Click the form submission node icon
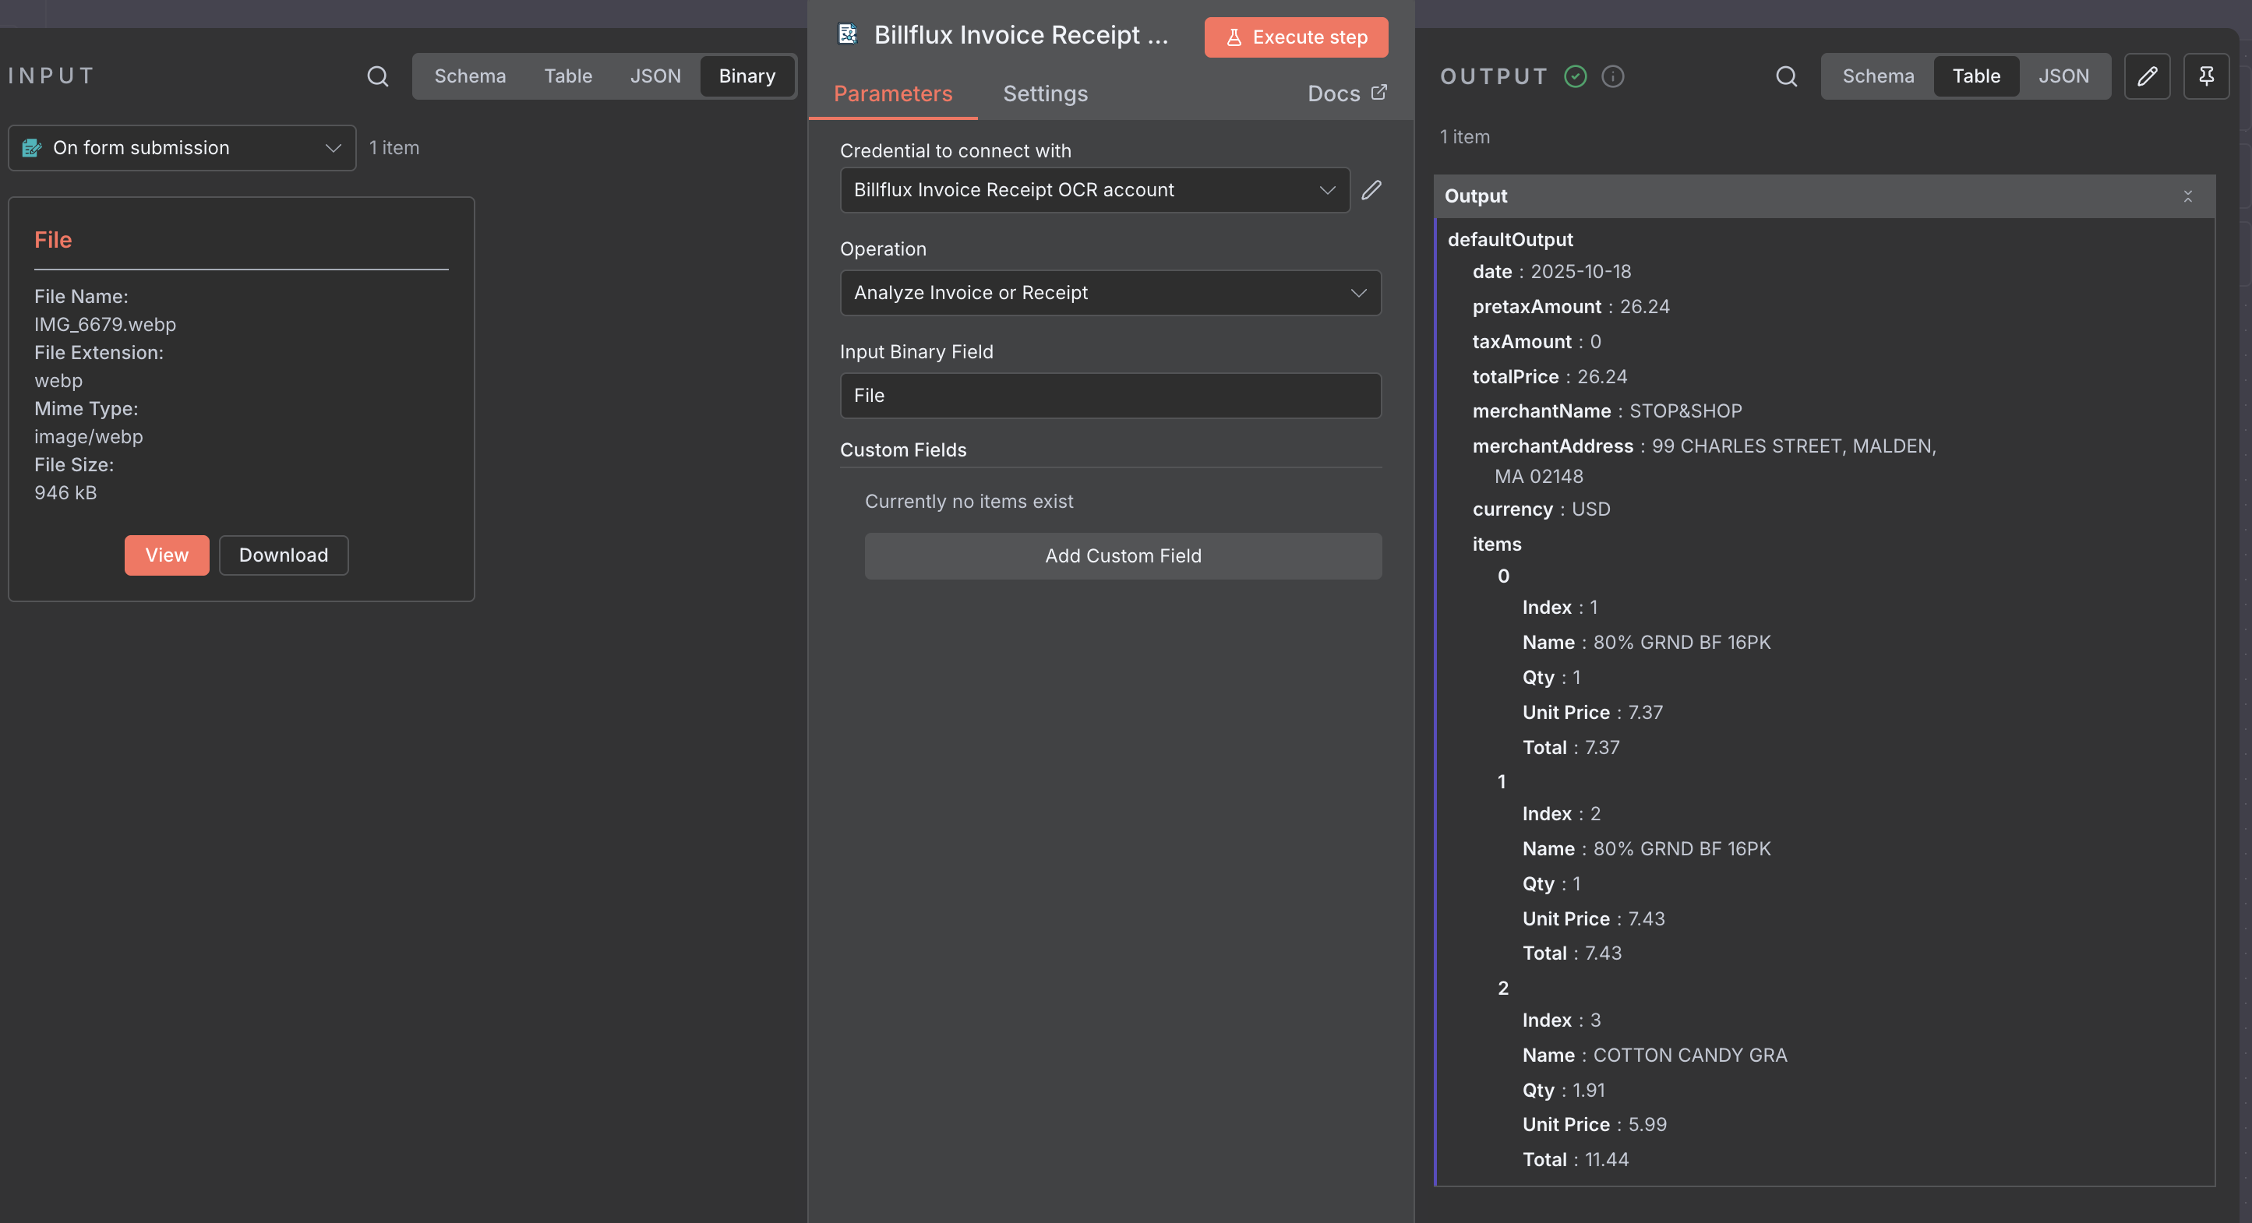The image size is (2252, 1223). pos(31,148)
